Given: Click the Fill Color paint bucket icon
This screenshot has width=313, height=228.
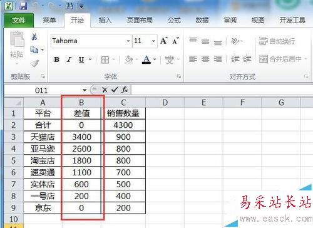Looking at the screenshot, I should click(x=129, y=60).
